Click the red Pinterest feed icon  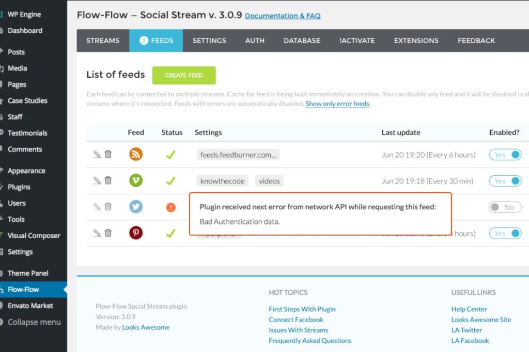coord(136,233)
